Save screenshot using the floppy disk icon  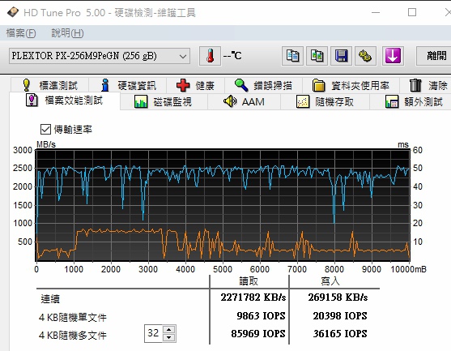[x=341, y=56]
